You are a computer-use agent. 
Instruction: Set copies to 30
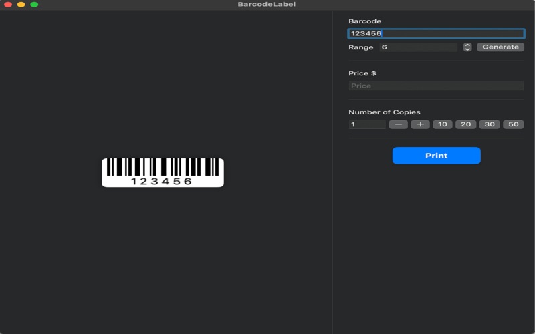coord(490,124)
